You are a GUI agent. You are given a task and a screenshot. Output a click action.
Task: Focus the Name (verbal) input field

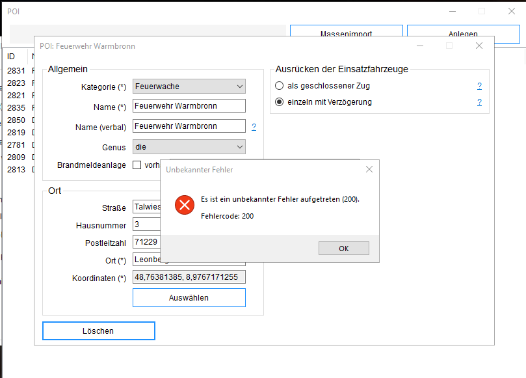click(189, 126)
